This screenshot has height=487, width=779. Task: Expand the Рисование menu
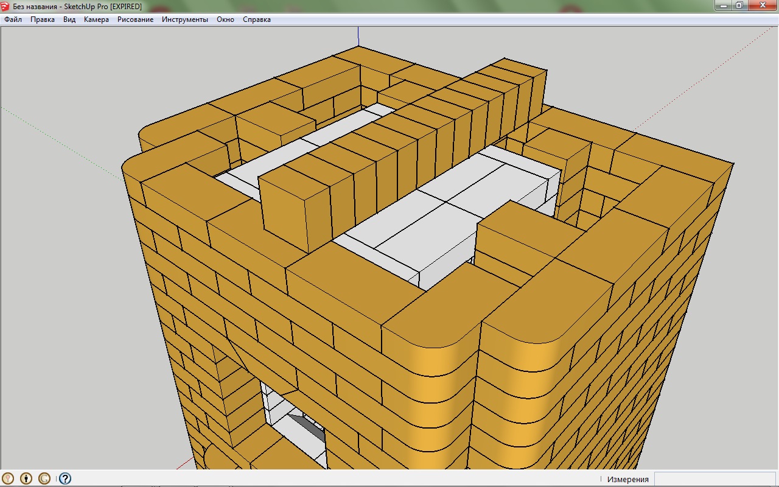tap(135, 19)
